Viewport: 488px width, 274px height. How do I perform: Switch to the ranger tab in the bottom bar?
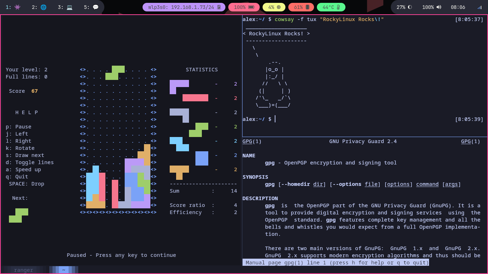pos(24,270)
